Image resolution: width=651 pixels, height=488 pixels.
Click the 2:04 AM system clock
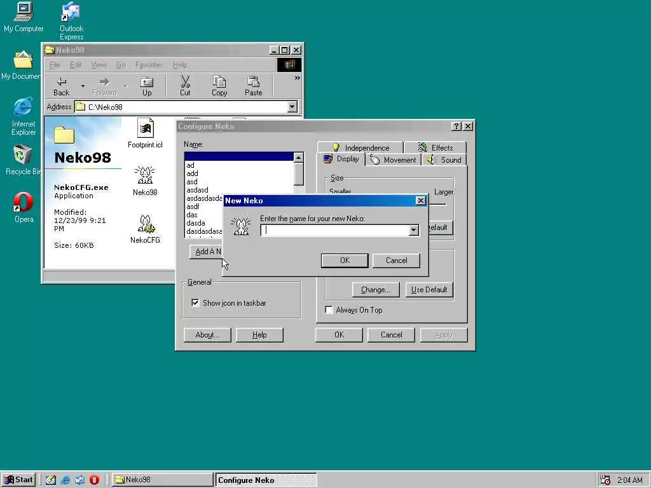[630, 480]
